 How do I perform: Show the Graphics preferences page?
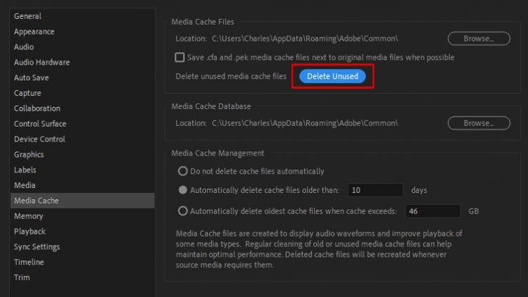click(x=29, y=154)
